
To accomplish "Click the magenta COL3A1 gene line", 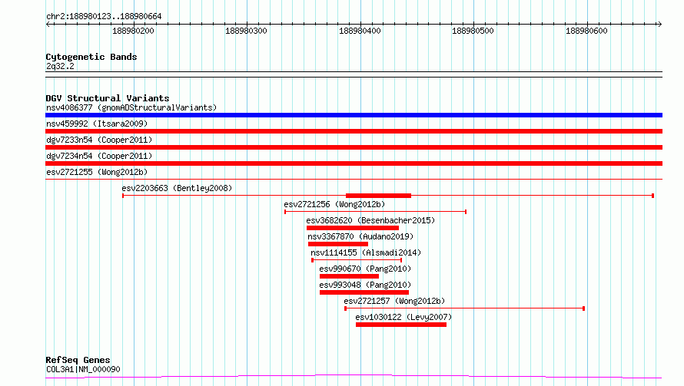I will point(354,377).
